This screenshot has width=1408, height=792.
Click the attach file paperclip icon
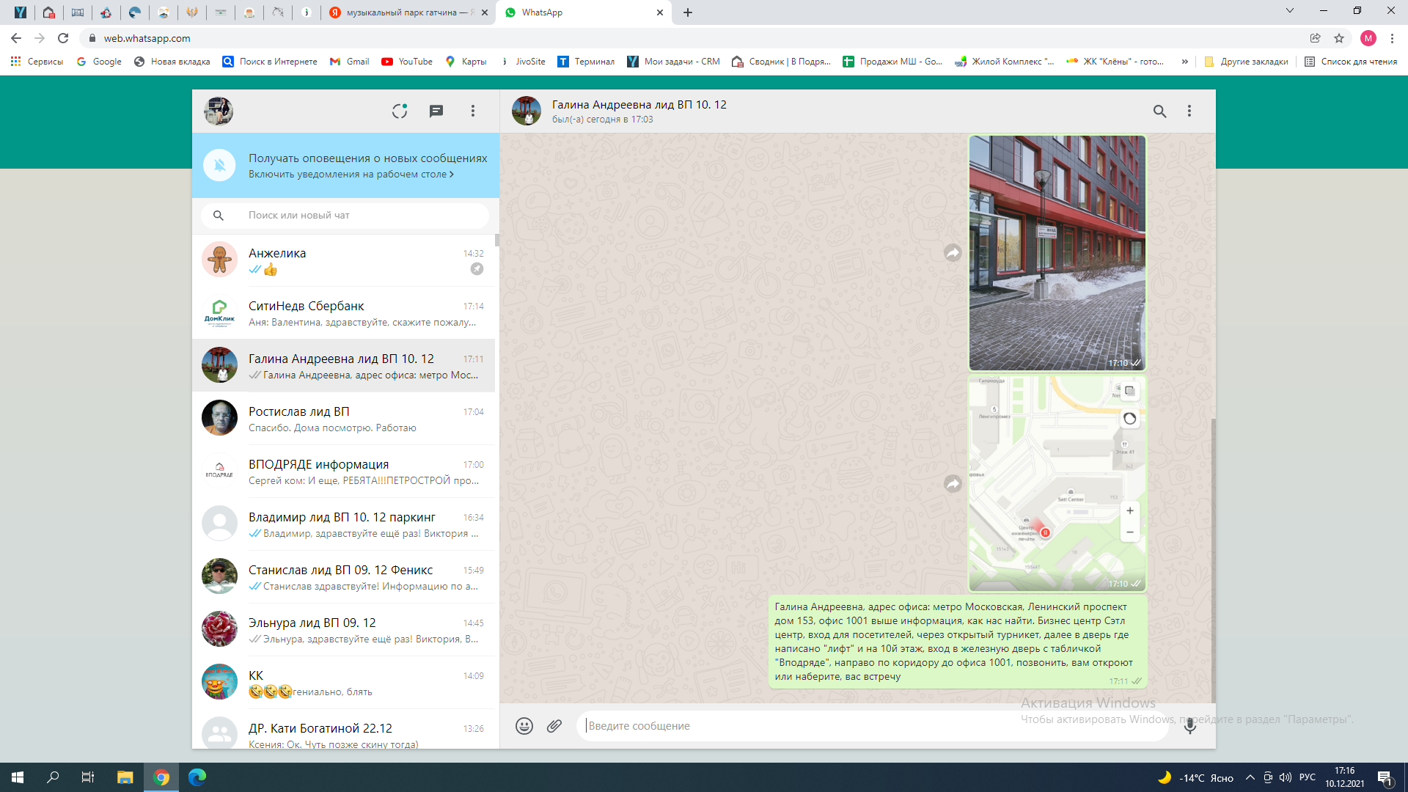[x=554, y=726]
